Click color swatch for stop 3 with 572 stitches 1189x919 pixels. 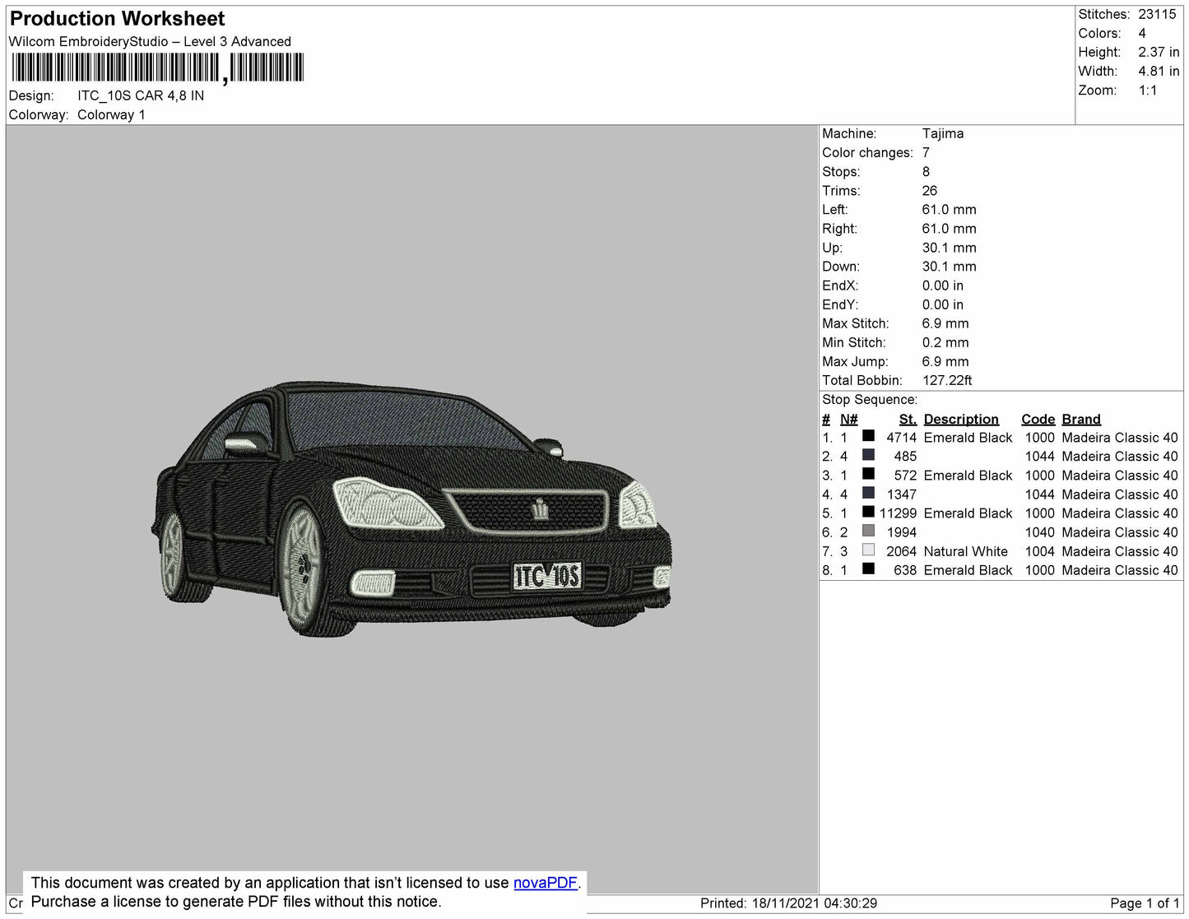coord(868,475)
